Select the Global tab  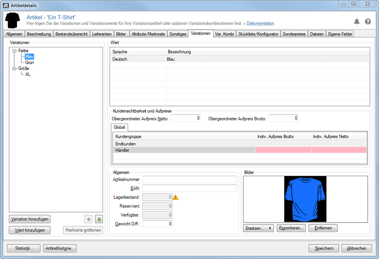[118, 127]
